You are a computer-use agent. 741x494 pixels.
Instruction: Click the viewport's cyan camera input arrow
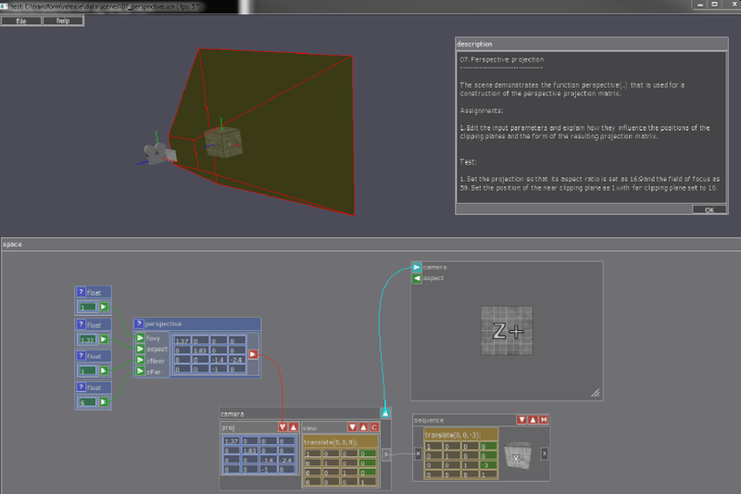417,267
